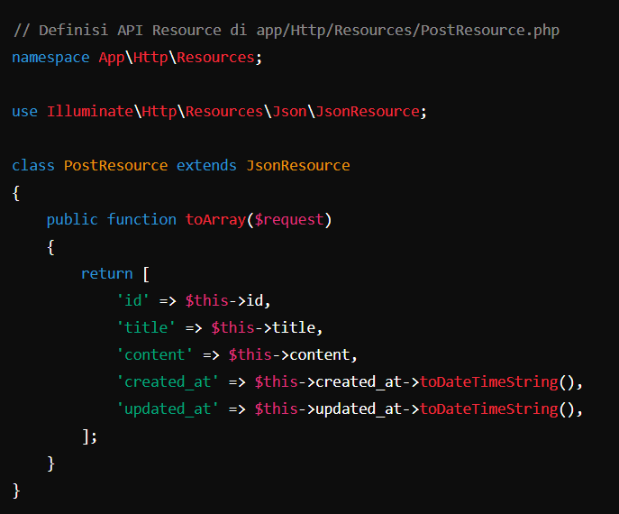Click the 'extends' keyword
This screenshot has width=619, height=514.
pos(206,166)
